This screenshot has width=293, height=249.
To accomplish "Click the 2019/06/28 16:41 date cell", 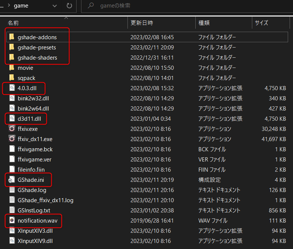I will click(x=152, y=221).
